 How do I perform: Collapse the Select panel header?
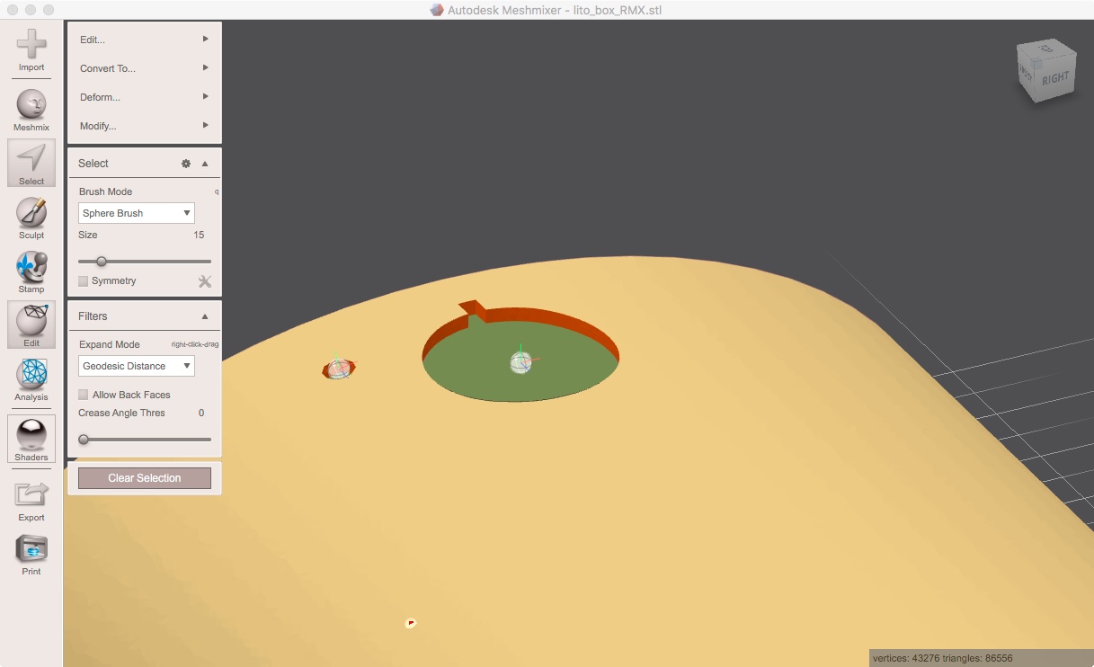click(x=205, y=163)
